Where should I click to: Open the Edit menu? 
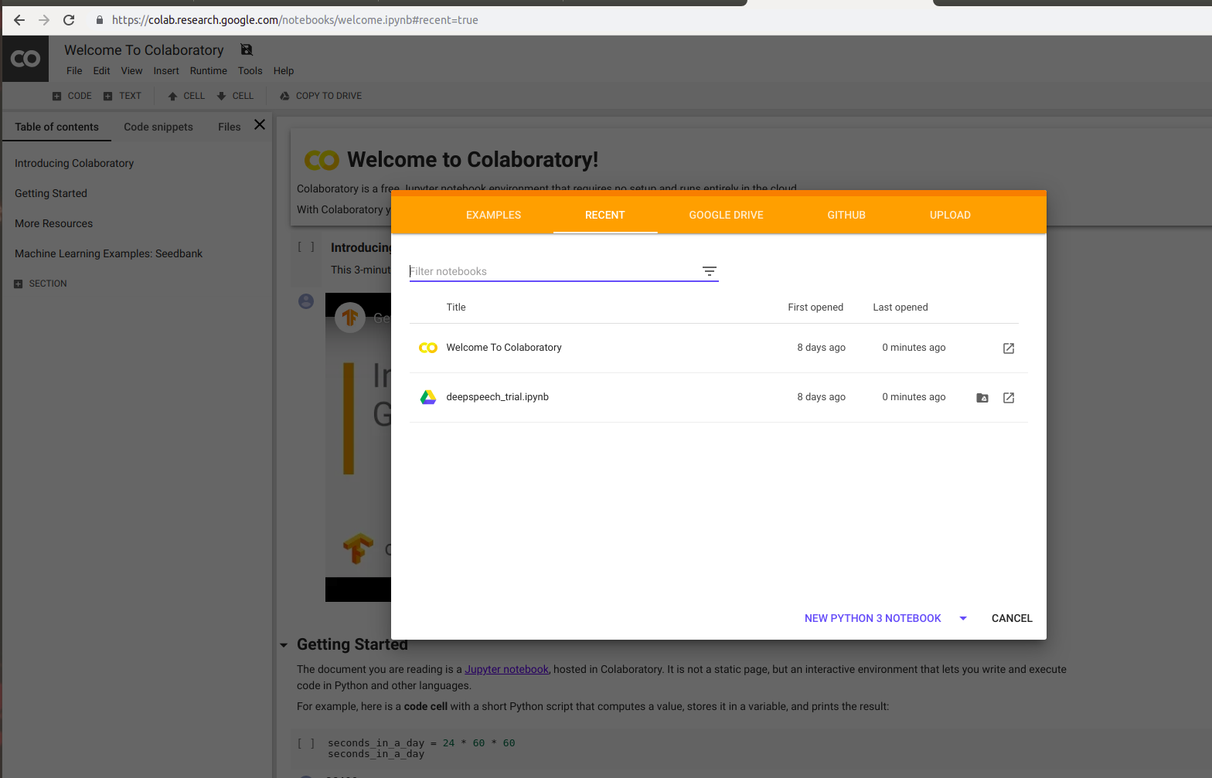(x=101, y=70)
